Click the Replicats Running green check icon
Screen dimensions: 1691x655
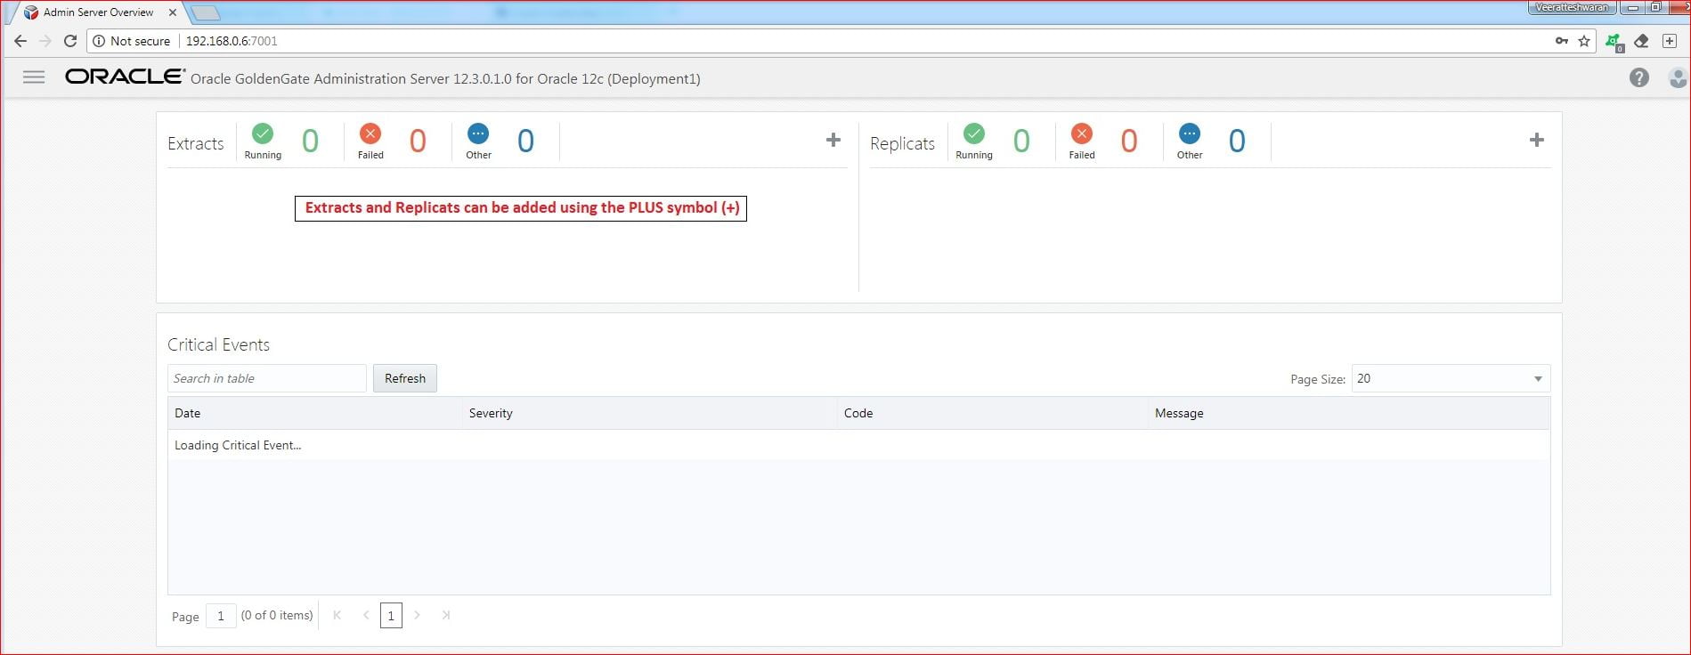[974, 133]
